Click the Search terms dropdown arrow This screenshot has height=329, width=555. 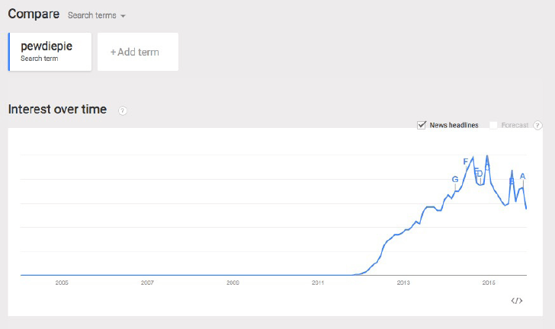123,16
